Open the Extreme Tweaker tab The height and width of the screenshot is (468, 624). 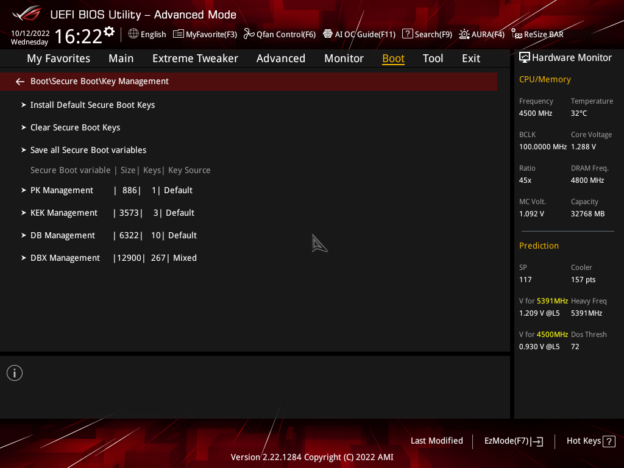click(x=195, y=58)
